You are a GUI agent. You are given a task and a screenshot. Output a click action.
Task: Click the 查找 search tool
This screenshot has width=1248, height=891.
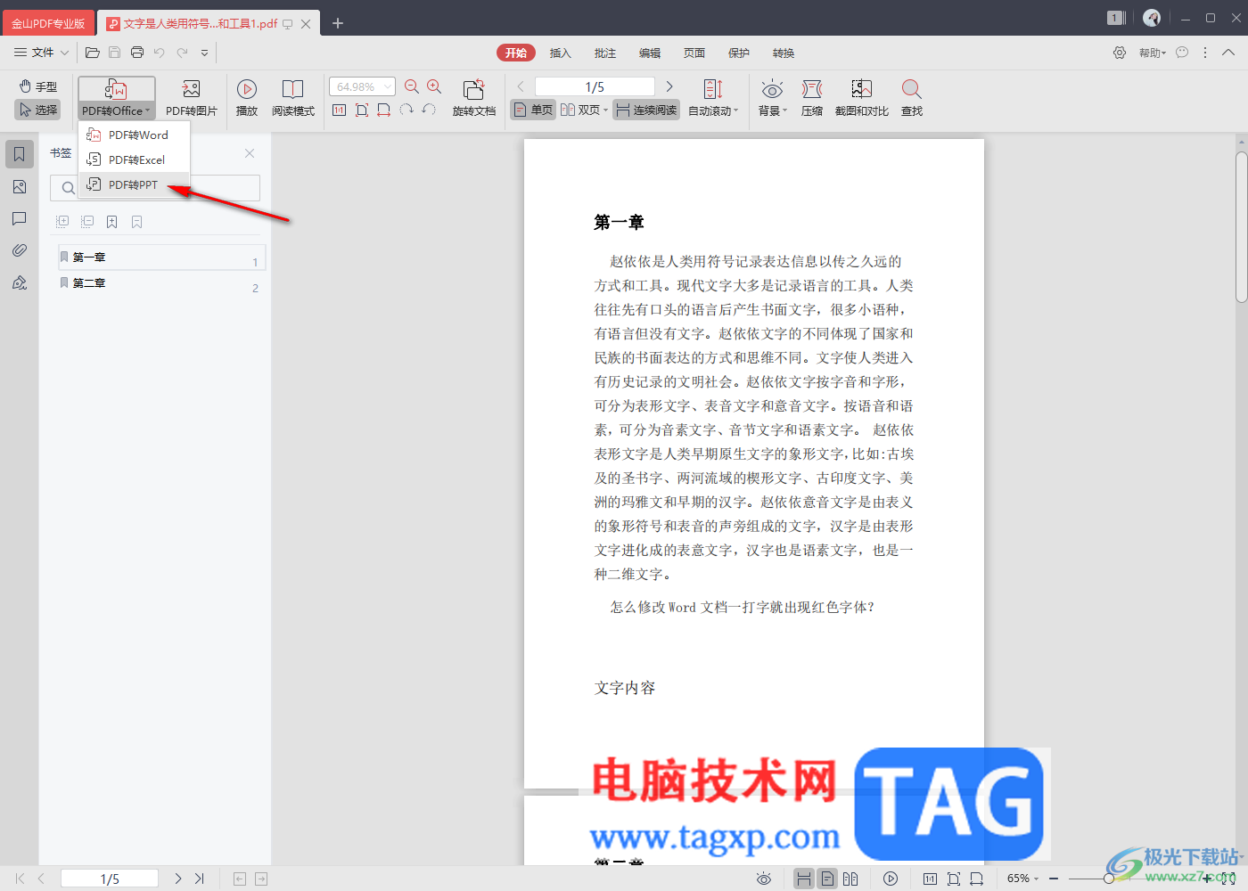(x=911, y=98)
